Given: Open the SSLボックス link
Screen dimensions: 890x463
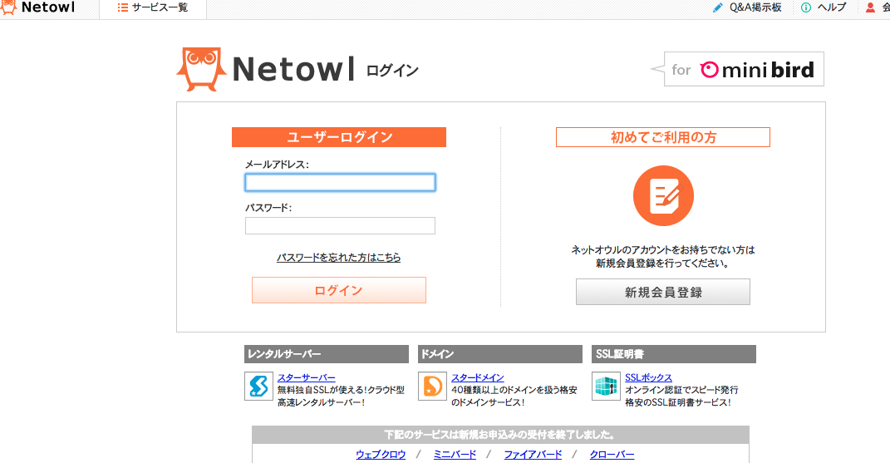Looking at the screenshot, I should pos(649,377).
